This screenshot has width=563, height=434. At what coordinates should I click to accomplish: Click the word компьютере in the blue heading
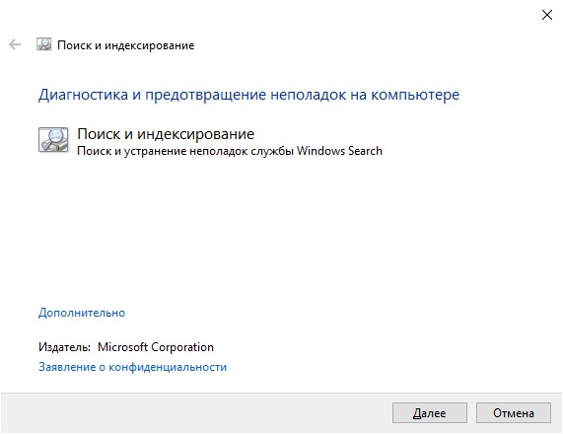tap(415, 96)
